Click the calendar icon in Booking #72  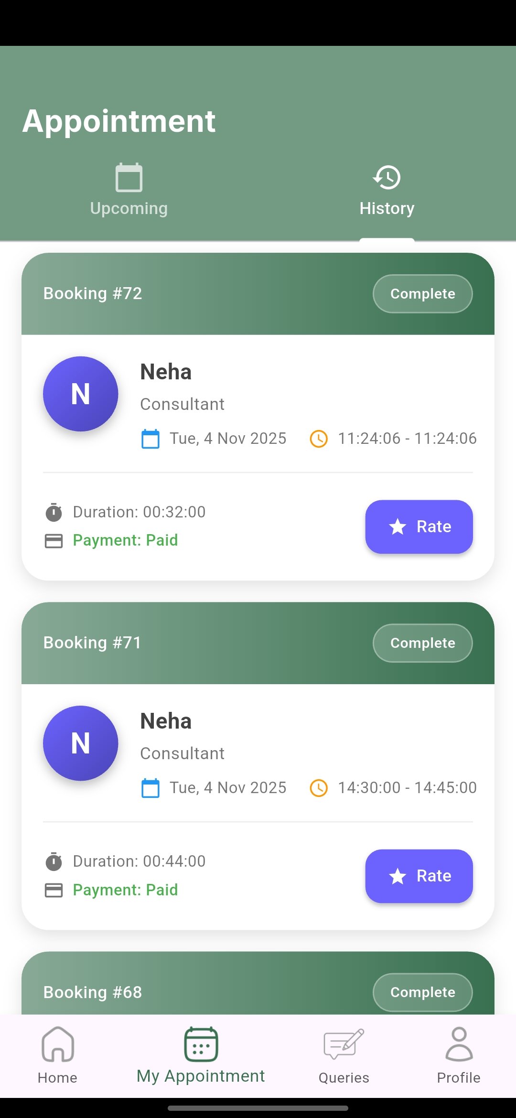150,439
